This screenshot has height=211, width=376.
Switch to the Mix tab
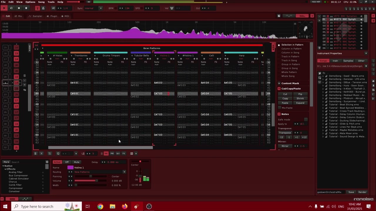18,16
